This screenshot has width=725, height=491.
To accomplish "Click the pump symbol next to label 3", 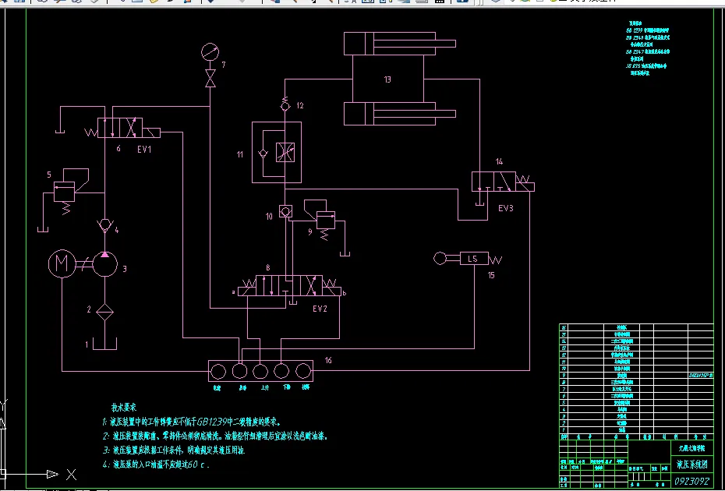I will (x=105, y=264).
